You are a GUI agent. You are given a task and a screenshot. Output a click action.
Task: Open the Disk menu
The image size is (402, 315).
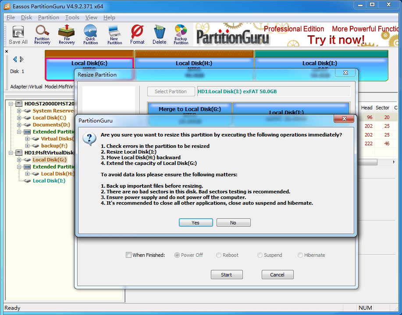pos(26,17)
